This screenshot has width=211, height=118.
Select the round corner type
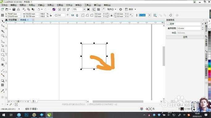pos(83,15)
